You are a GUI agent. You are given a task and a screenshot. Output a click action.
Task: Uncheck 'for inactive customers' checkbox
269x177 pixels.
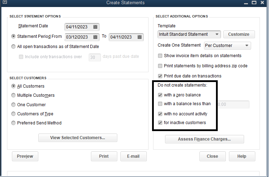click(x=160, y=123)
